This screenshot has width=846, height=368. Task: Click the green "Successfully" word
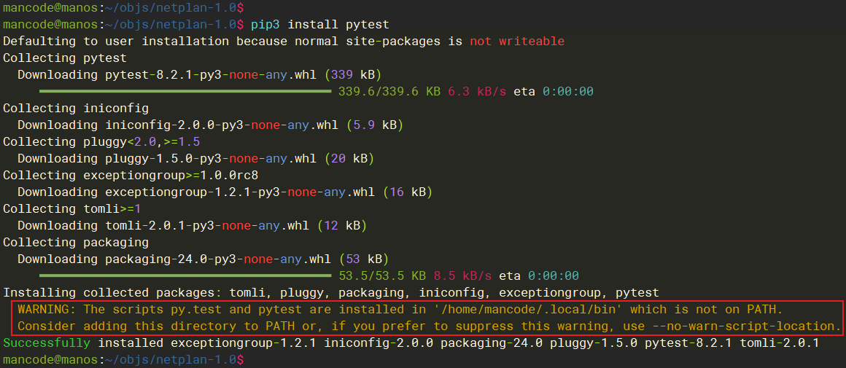pyautogui.click(x=47, y=342)
